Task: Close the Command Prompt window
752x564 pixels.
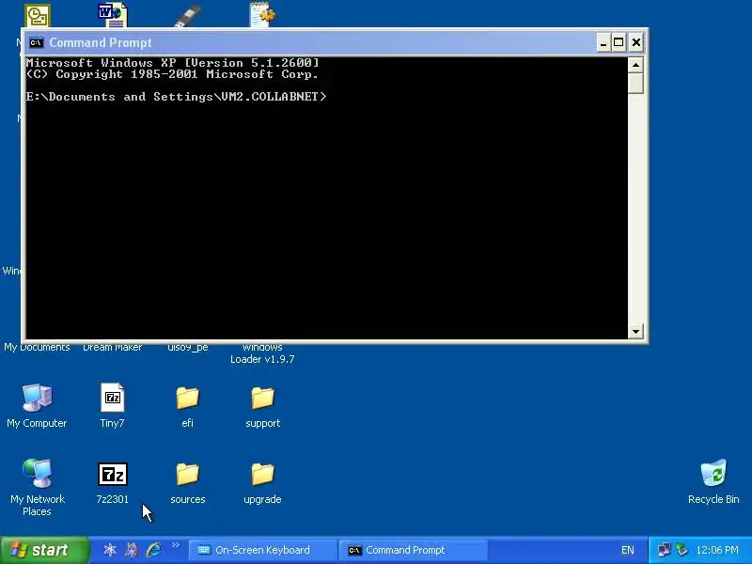Action: tap(636, 42)
